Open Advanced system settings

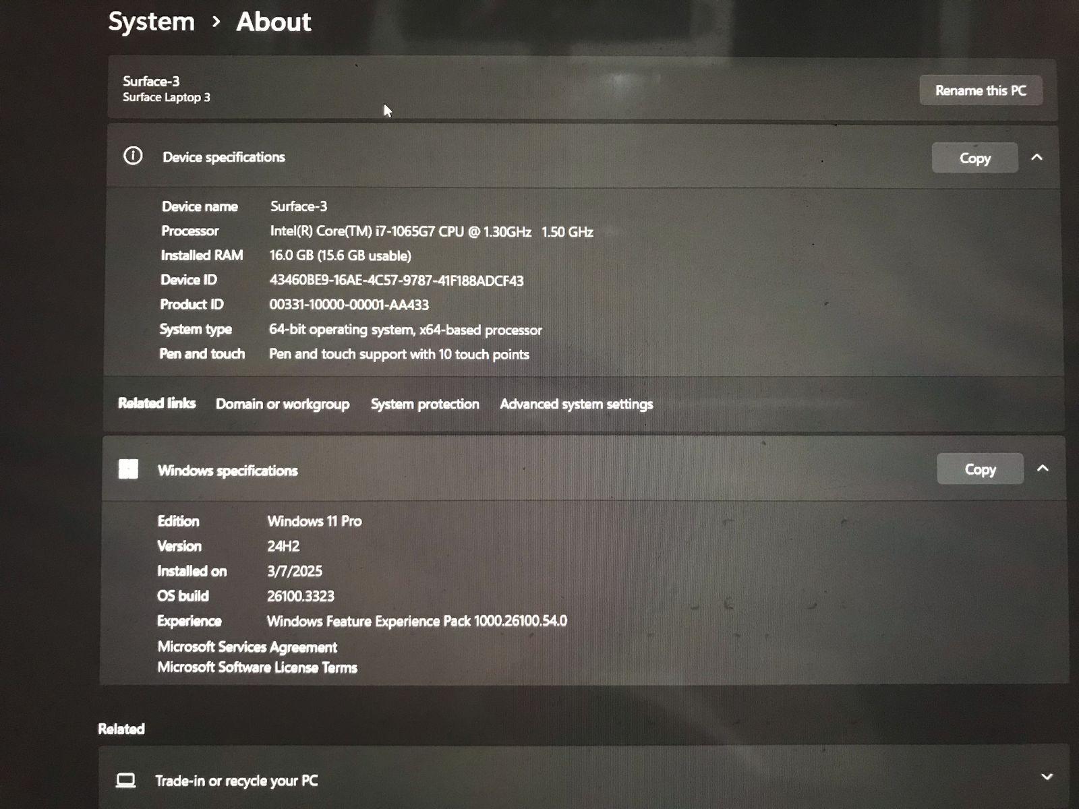coord(577,404)
